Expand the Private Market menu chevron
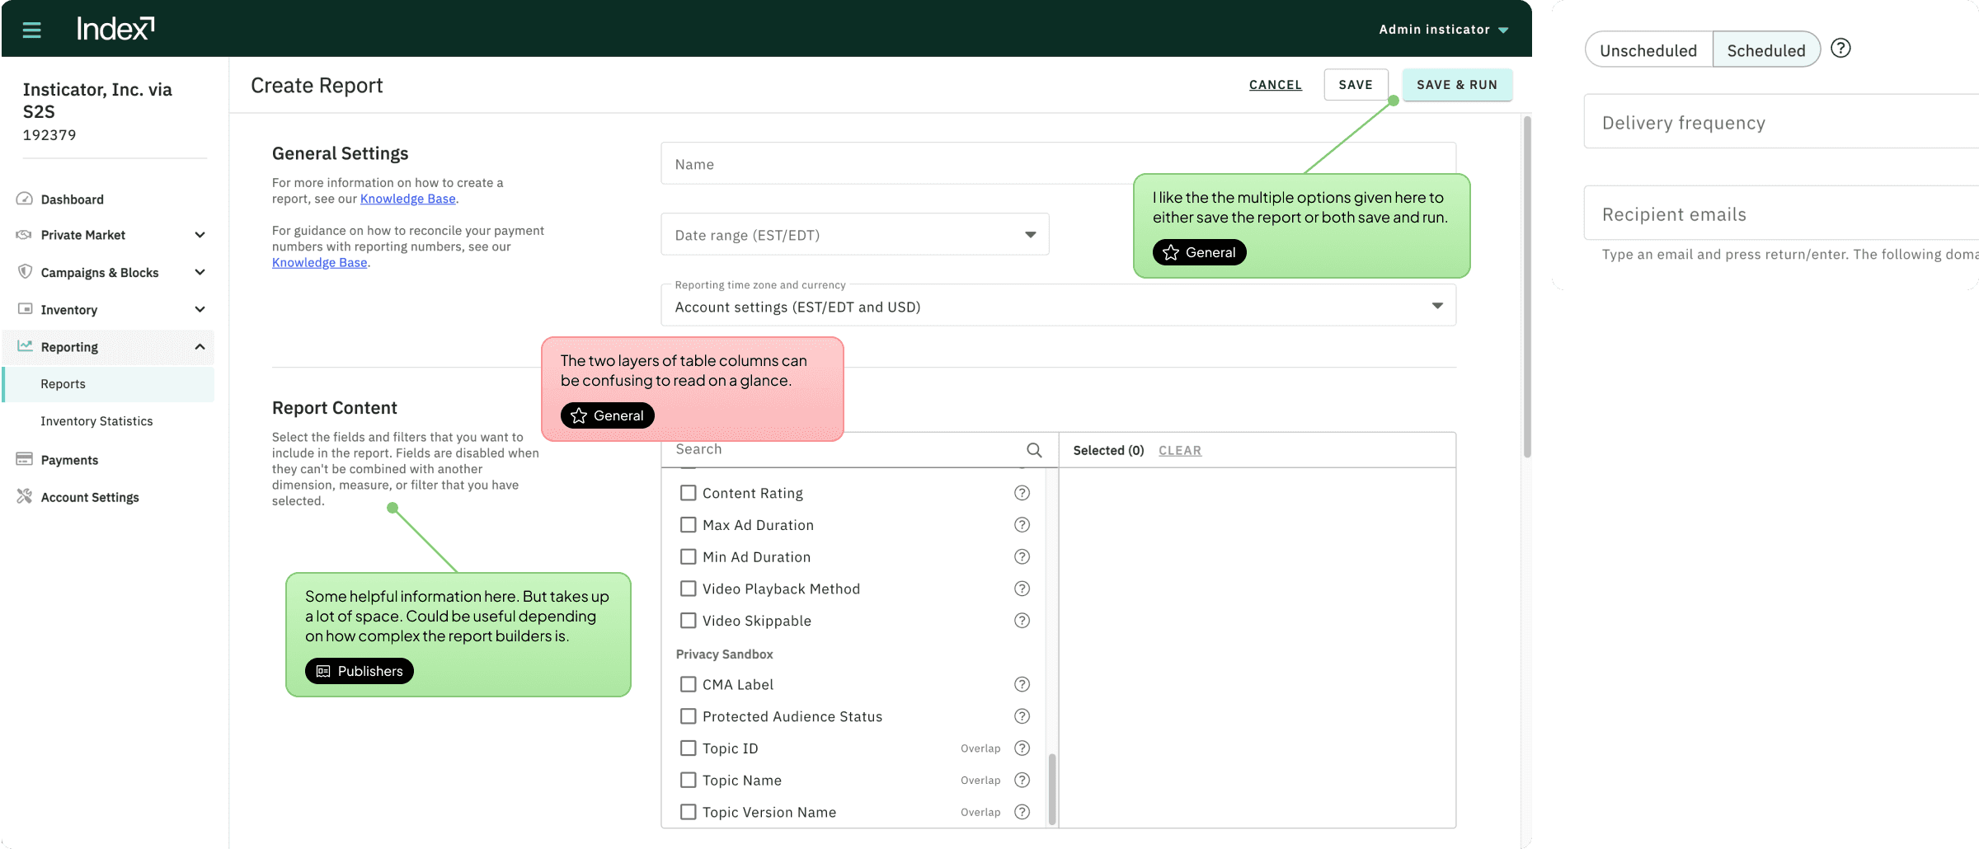The image size is (1979, 849). pos(200,235)
